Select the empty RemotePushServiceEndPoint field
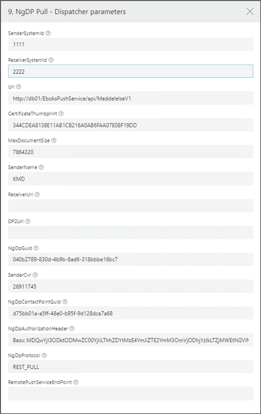261x414 pixels. [131, 394]
